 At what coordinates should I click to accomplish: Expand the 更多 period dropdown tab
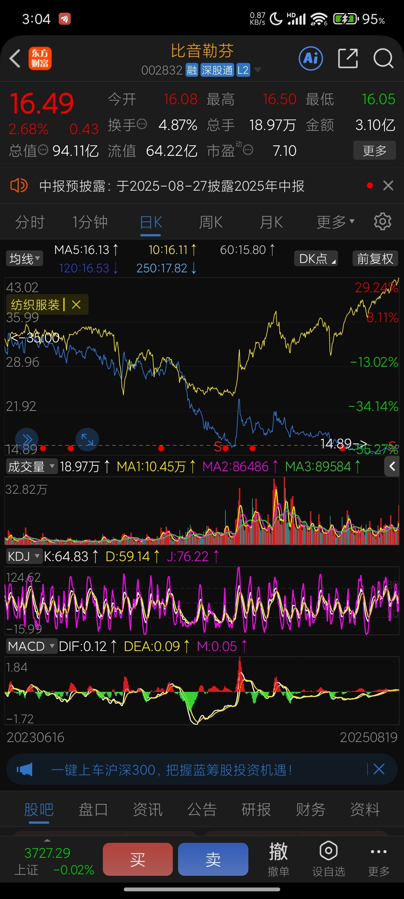tap(335, 222)
